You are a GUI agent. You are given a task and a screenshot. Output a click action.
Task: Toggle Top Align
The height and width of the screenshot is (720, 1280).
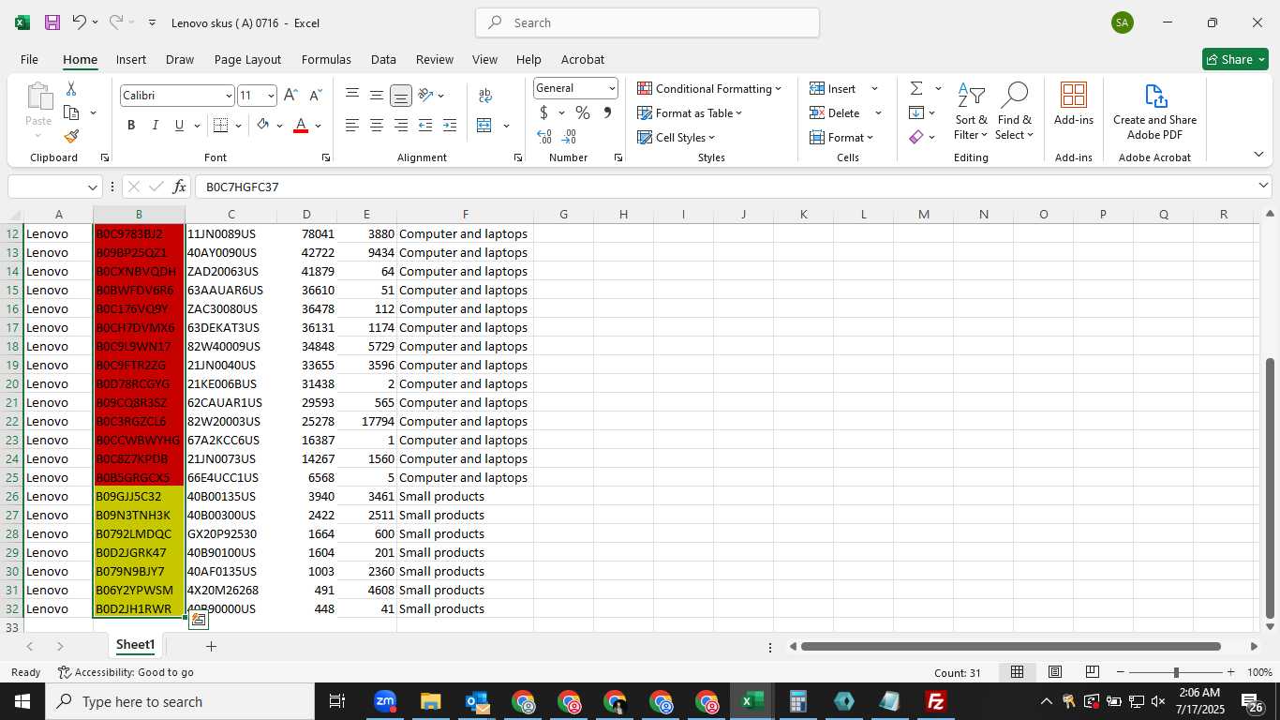pos(352,96)
